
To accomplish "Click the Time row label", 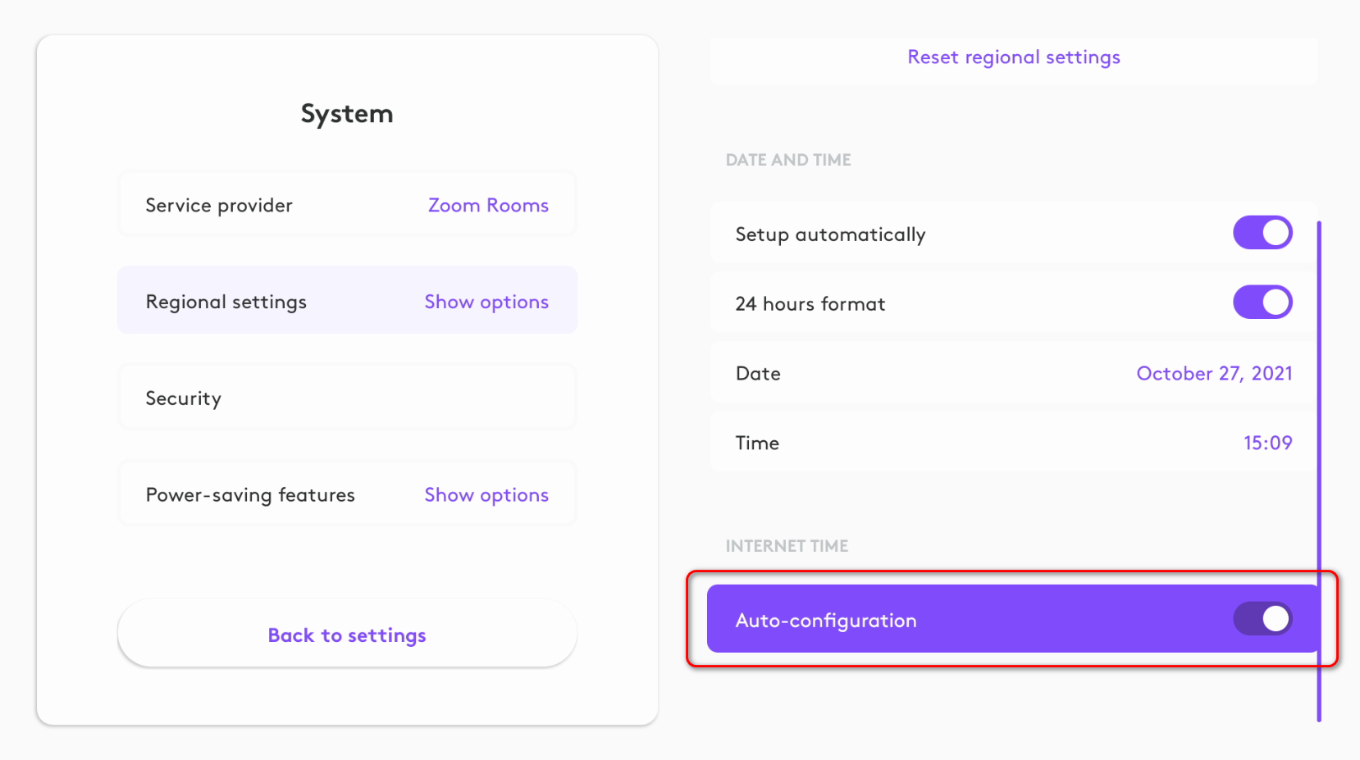I will 757,443.
